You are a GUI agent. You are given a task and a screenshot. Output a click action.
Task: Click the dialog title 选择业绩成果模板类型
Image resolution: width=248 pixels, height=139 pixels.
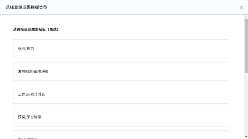point(27,7)
